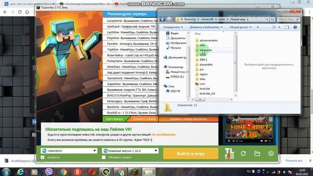This screenshot has width=313, height=176.
Task: Click the Explorer file list horizontal scrollbar
Action: pyautogui.click(x=200, y=99)
